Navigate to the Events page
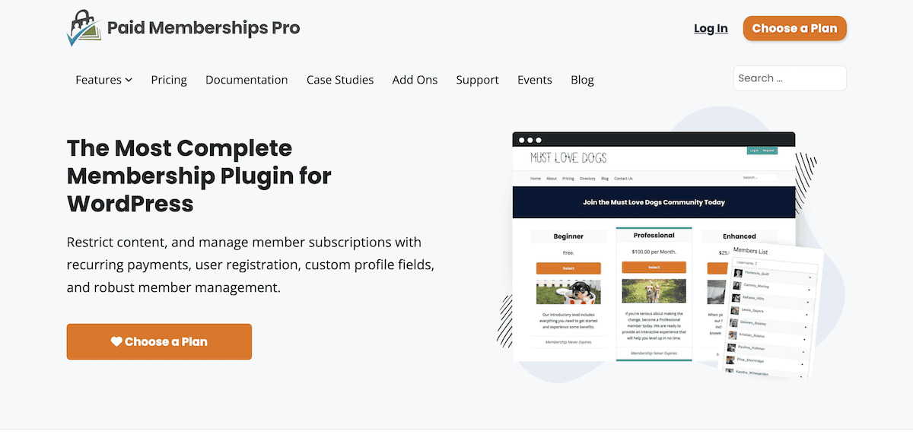 [535, 80]
